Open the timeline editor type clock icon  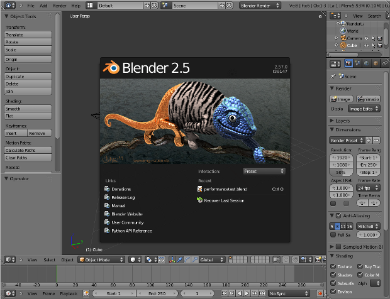pos(10,293)
